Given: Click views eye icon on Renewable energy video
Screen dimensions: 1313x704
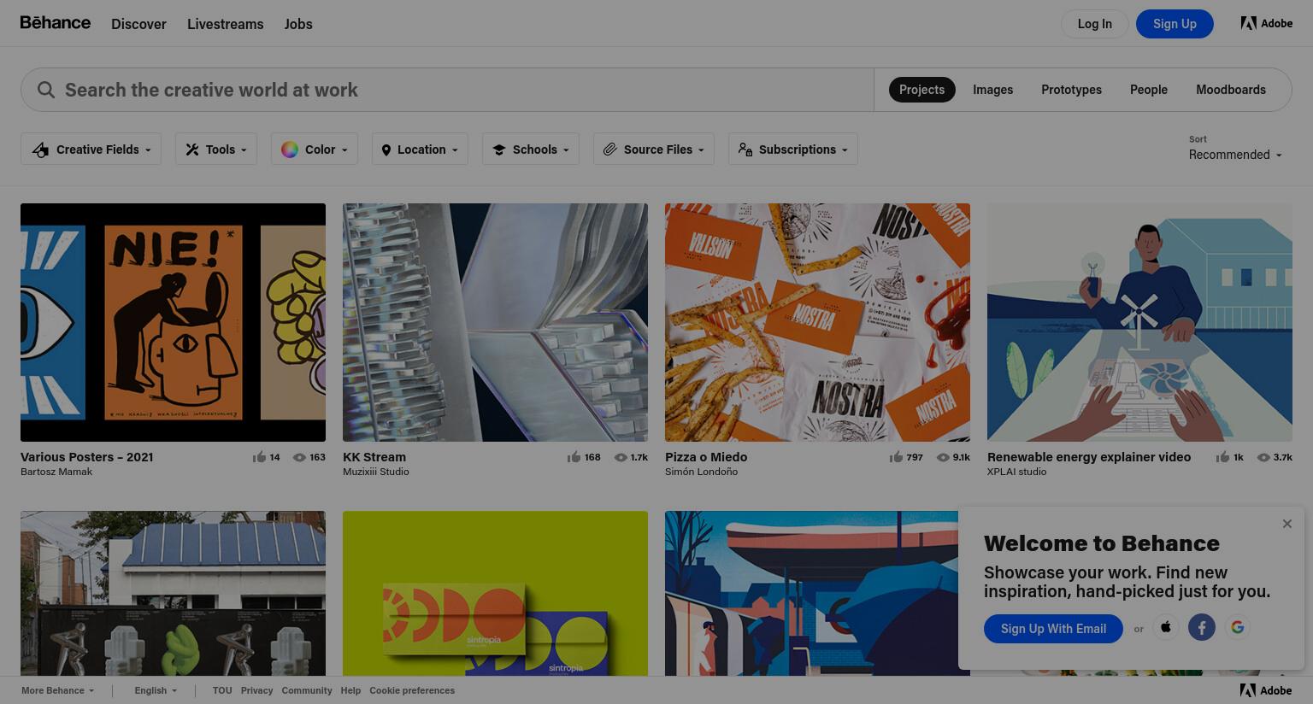Looking at the screenshot, I should pyautogui.click(x=1263, y=457).
